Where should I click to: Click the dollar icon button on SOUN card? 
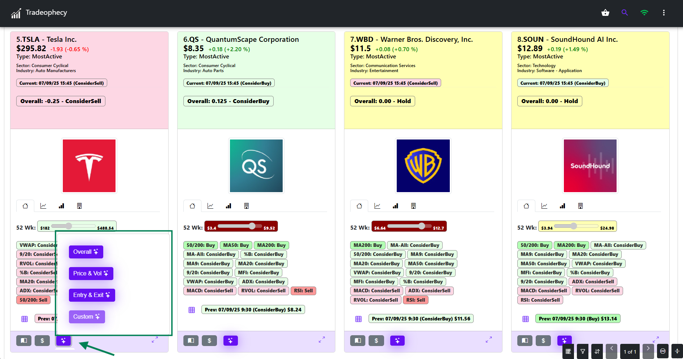point(543,341)
